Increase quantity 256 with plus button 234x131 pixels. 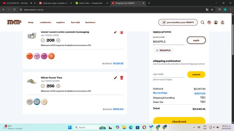click(58, 86)
